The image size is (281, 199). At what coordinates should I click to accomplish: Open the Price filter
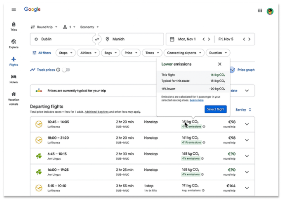(131, 53)
